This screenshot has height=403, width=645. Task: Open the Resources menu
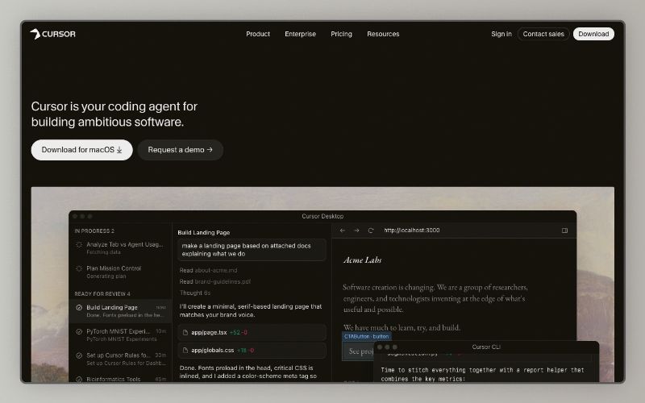(x=383, y=34)
